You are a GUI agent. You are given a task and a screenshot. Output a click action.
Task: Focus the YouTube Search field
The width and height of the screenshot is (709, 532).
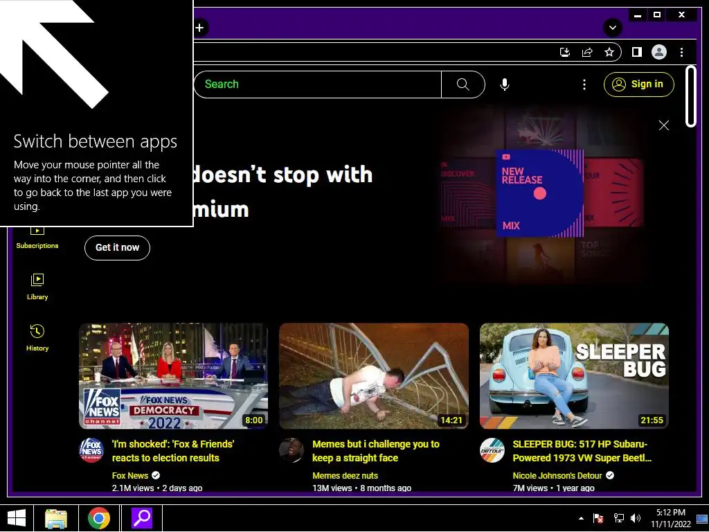[317, 84]
